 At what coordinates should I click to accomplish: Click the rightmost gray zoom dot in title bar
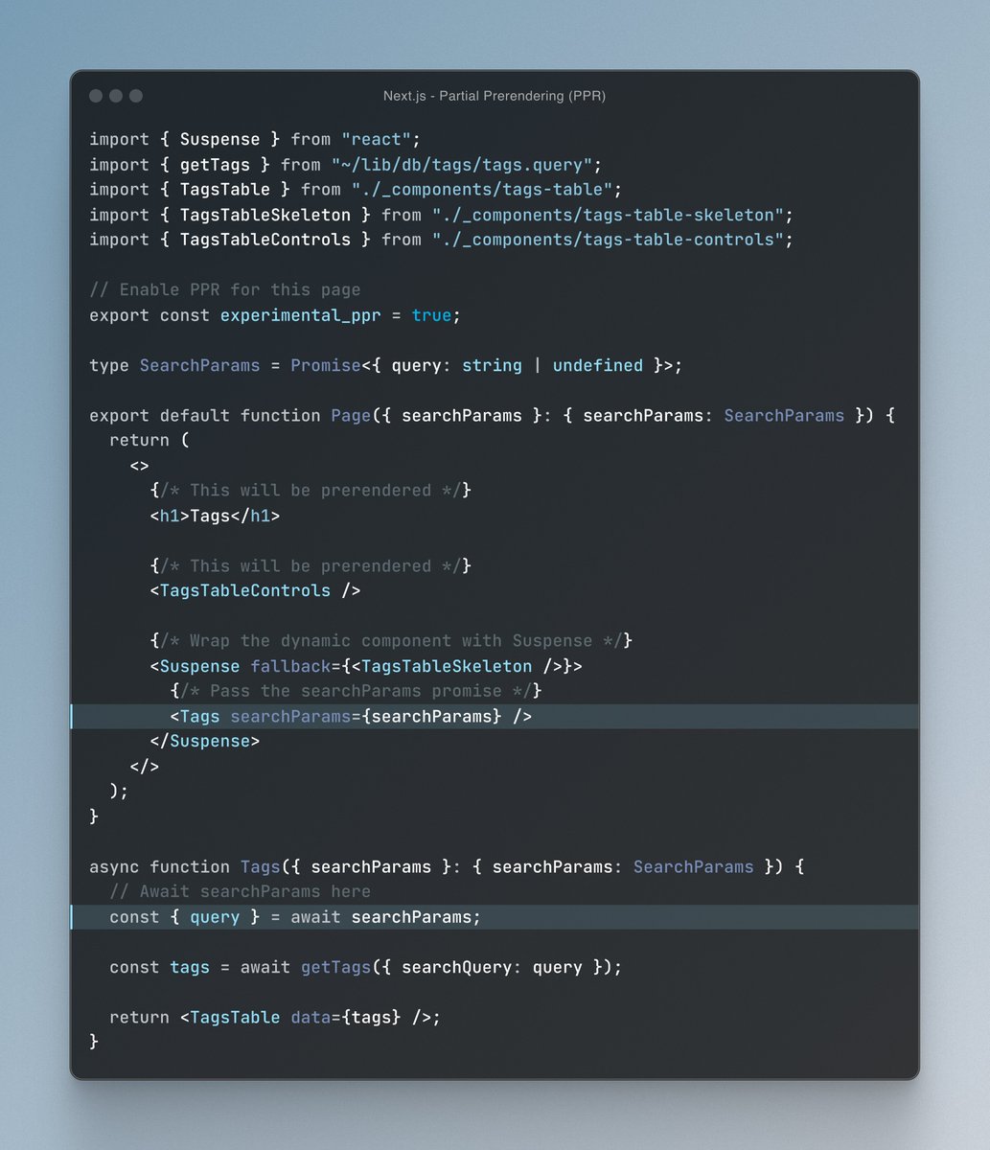tap(136, 96)
